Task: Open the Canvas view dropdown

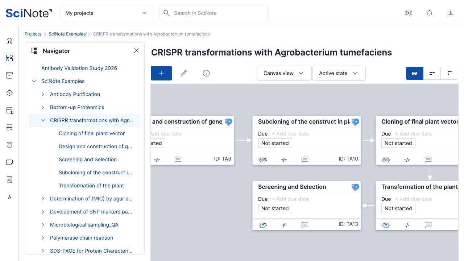Action: pyautogui.click(x=284, y=73)
